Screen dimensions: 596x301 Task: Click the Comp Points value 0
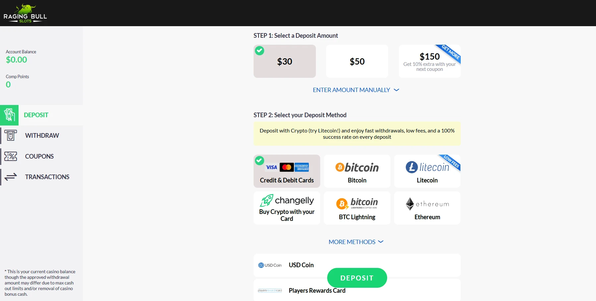8,84
